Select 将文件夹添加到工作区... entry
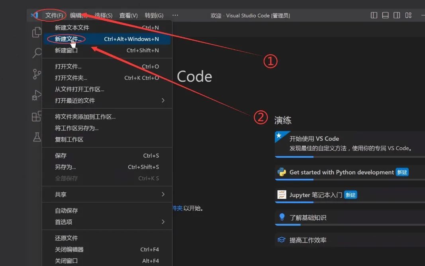This screenshot has height=266, width=425. point(107,117)
